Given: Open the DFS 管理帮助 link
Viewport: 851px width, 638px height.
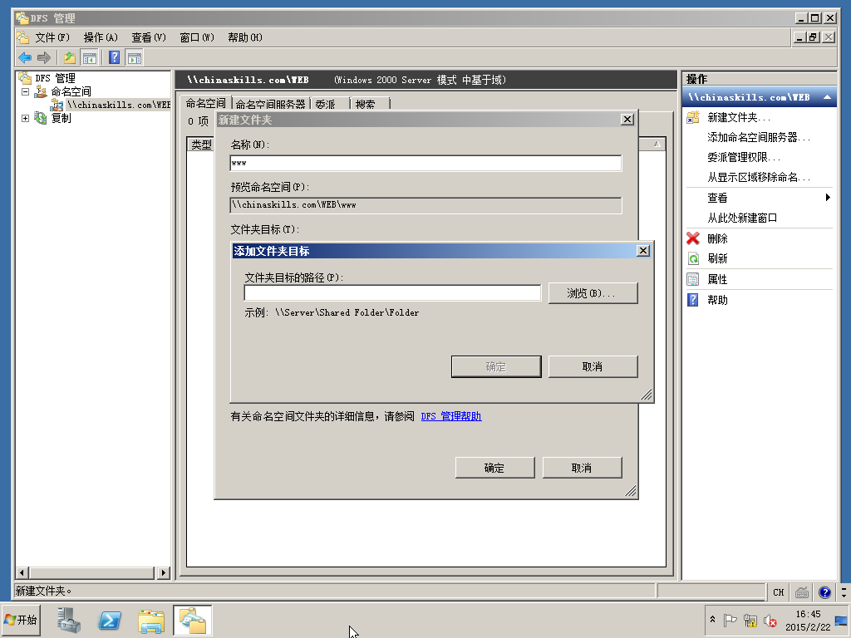Looking at the screenshot, I should tap(451, 416).
